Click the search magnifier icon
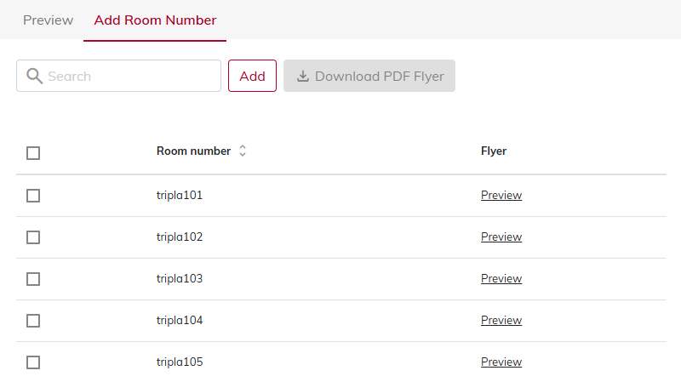681x382 pixels. (x=35, y=76)
